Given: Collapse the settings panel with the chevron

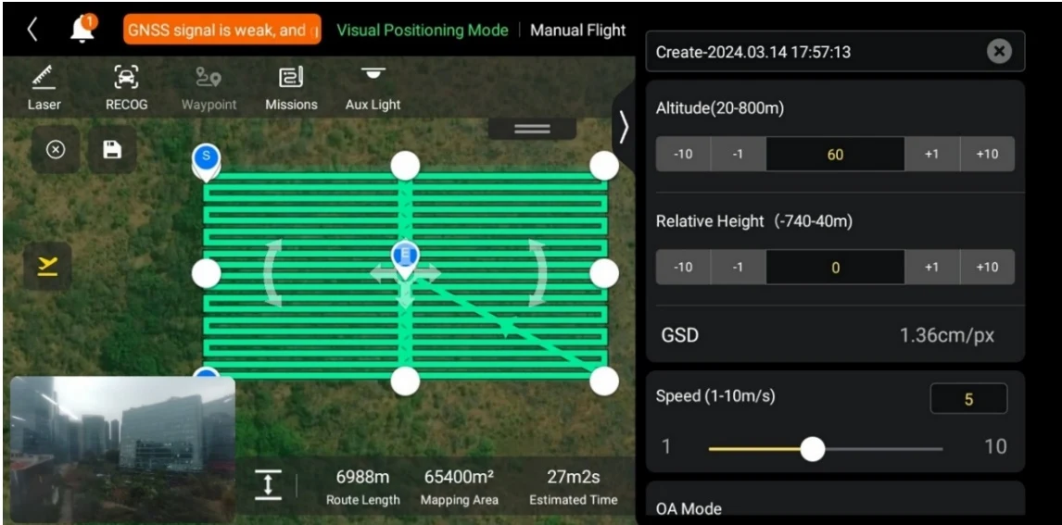Looking at the screenshot, I should [624, 127].
